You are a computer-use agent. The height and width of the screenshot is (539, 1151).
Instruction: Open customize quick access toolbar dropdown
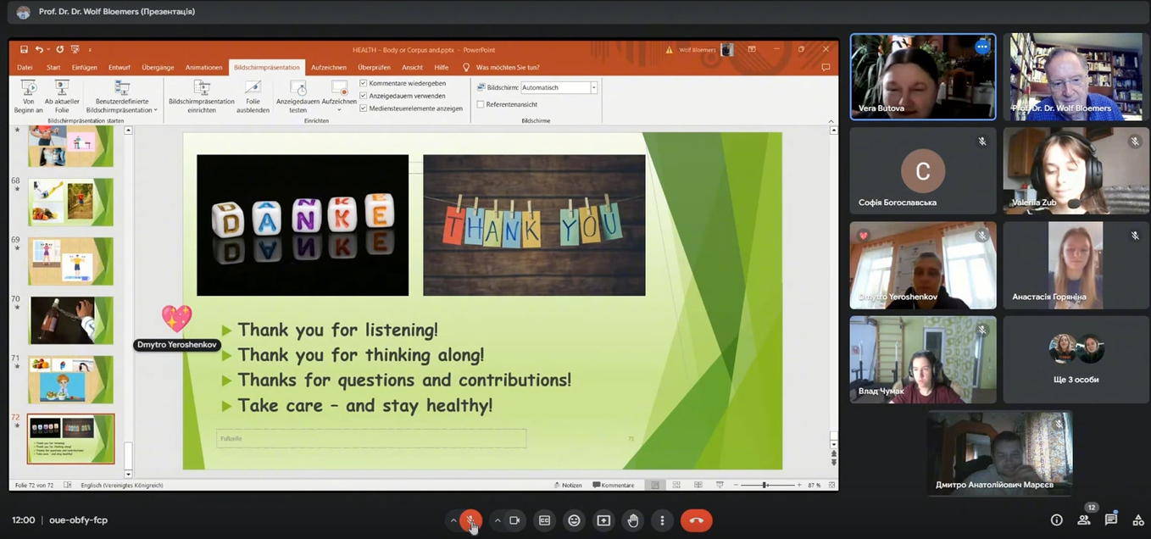(89, 50)
